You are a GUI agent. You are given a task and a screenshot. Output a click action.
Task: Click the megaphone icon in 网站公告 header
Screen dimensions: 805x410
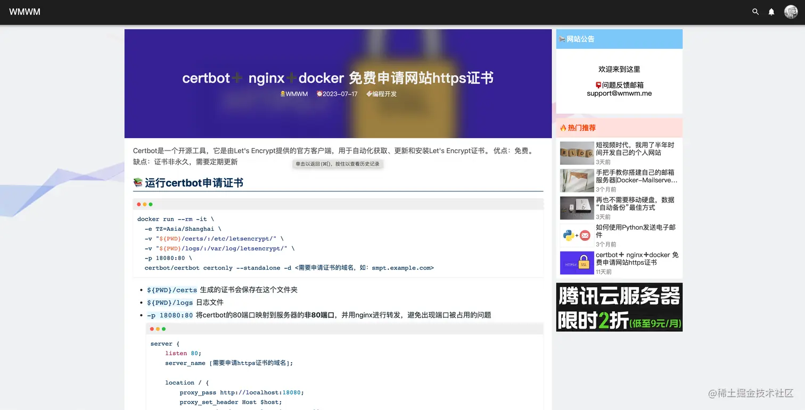pos(562,39)
